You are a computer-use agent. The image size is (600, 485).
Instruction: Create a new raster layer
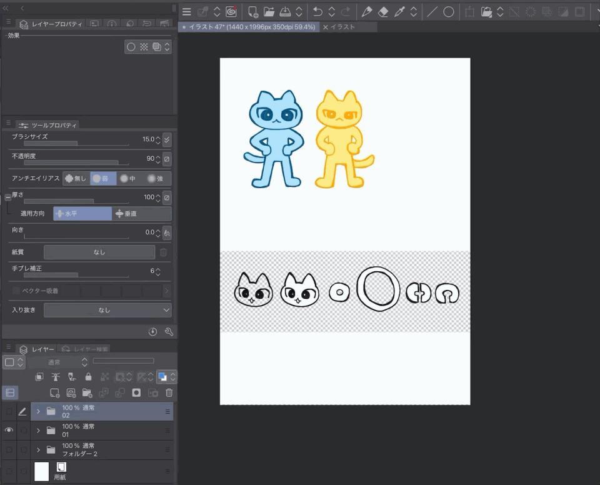pos(55,393)
